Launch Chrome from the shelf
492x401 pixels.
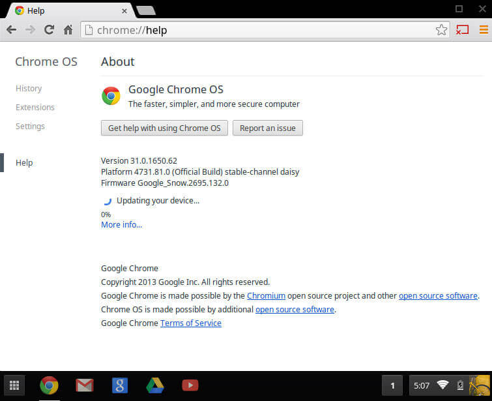coord(49,385)
